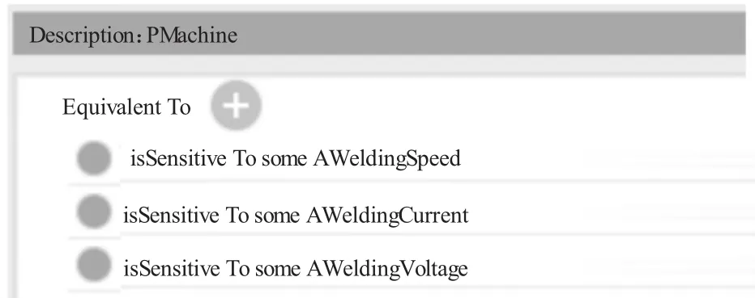Image resolution: width=755 pixels, height=298 pixels.
Task: Click the round bullet beside AWeldingVoltage restriction
Action: point(94,264)
